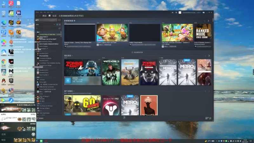This screenshot has height=143, width=254.
Task: Open Crown Capers Pack out now news title
Action: coord(106,43)
